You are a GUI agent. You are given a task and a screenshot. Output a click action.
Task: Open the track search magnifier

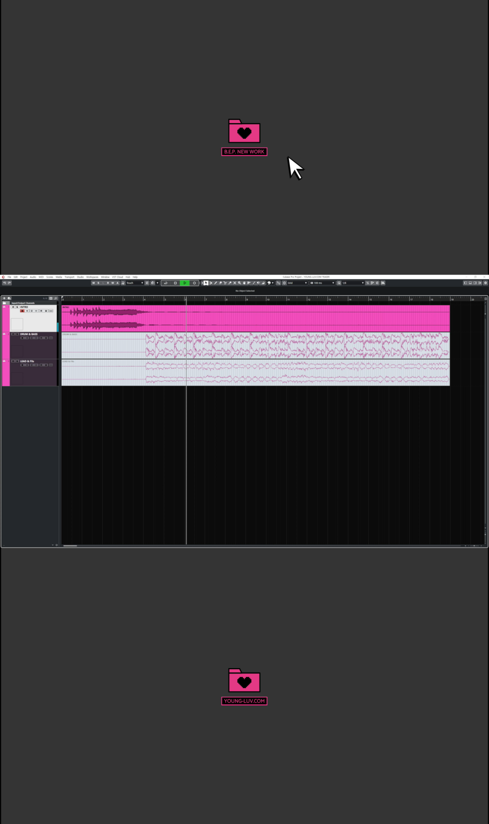click(x=56, y=298)
